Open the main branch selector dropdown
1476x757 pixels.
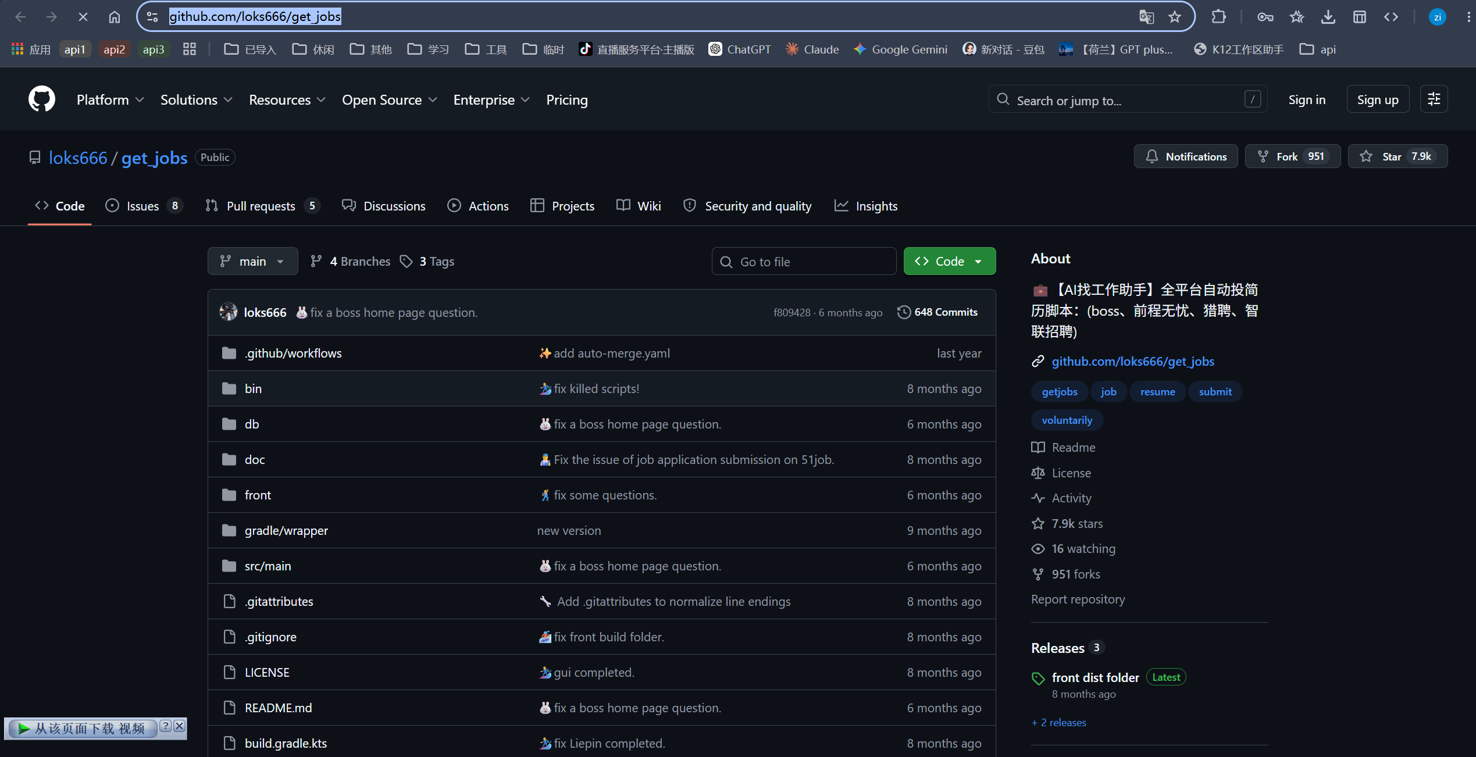(253, 262)
